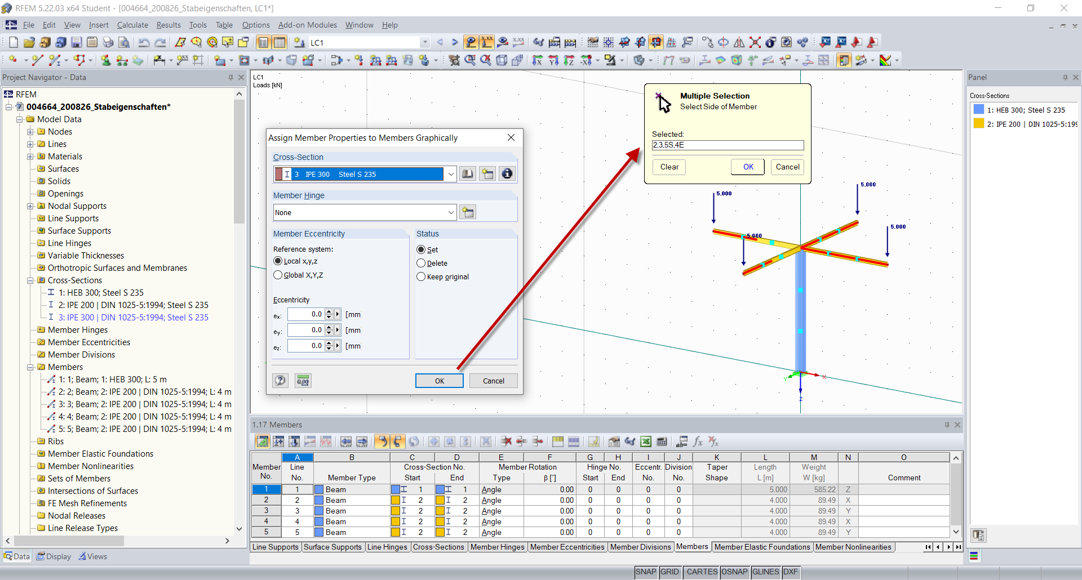This screenshot has height=580, width=1082.
Task: Click the New Model toolbar icon
Action: [14, 42]
